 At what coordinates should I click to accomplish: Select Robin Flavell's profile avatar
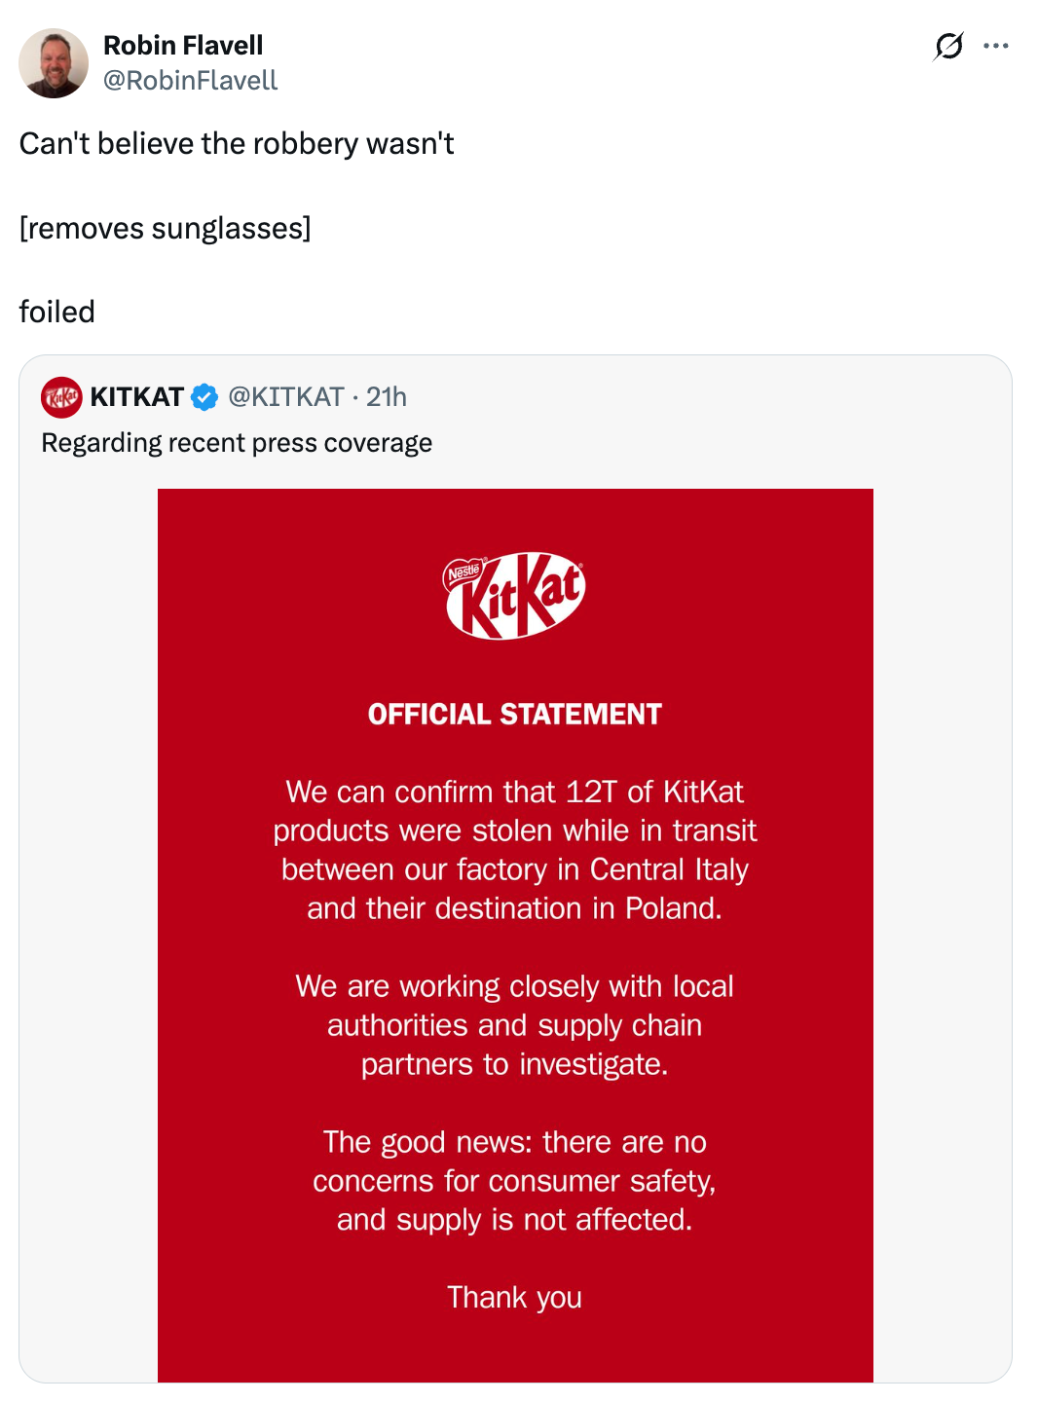(x=56, y=61)
